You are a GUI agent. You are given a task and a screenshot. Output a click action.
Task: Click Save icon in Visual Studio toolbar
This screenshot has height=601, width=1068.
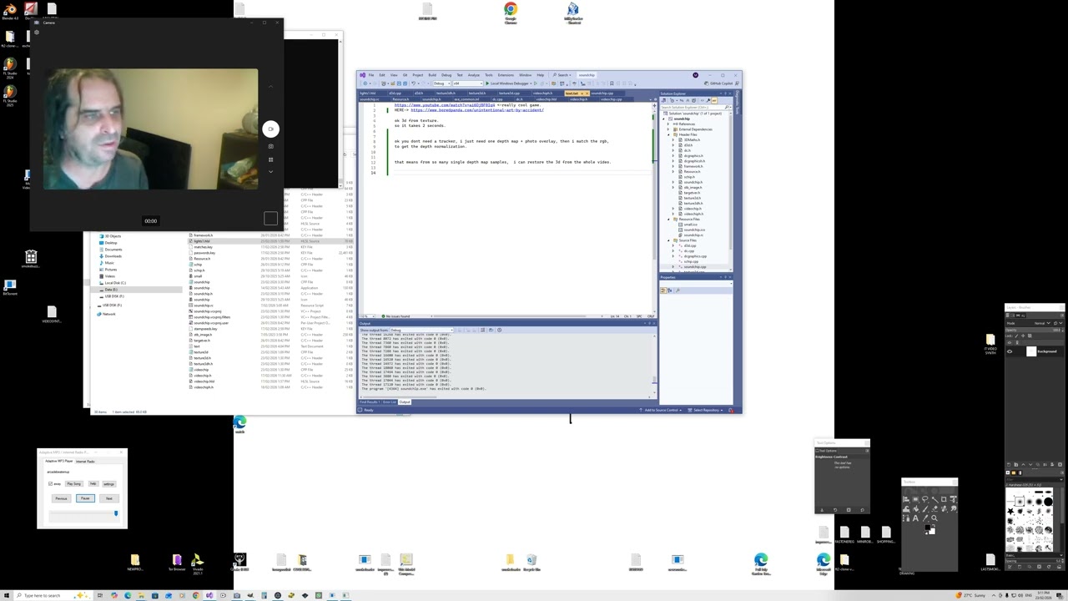(x=399, y=83)
